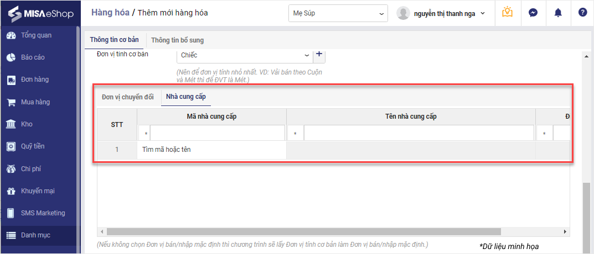Open the messenger chat icon
594x254 pixels.
(x=533, y=13)
